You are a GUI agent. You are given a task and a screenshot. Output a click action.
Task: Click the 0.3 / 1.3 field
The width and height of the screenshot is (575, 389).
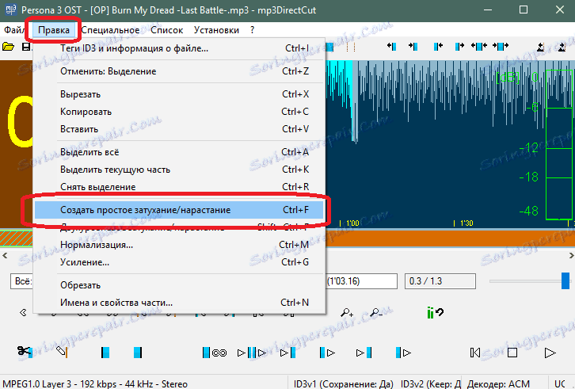(x=440, y=281)
